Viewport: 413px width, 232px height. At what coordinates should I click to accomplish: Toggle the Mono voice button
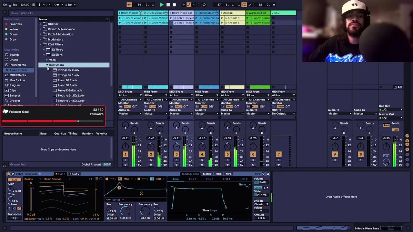[x=258, y=188]
